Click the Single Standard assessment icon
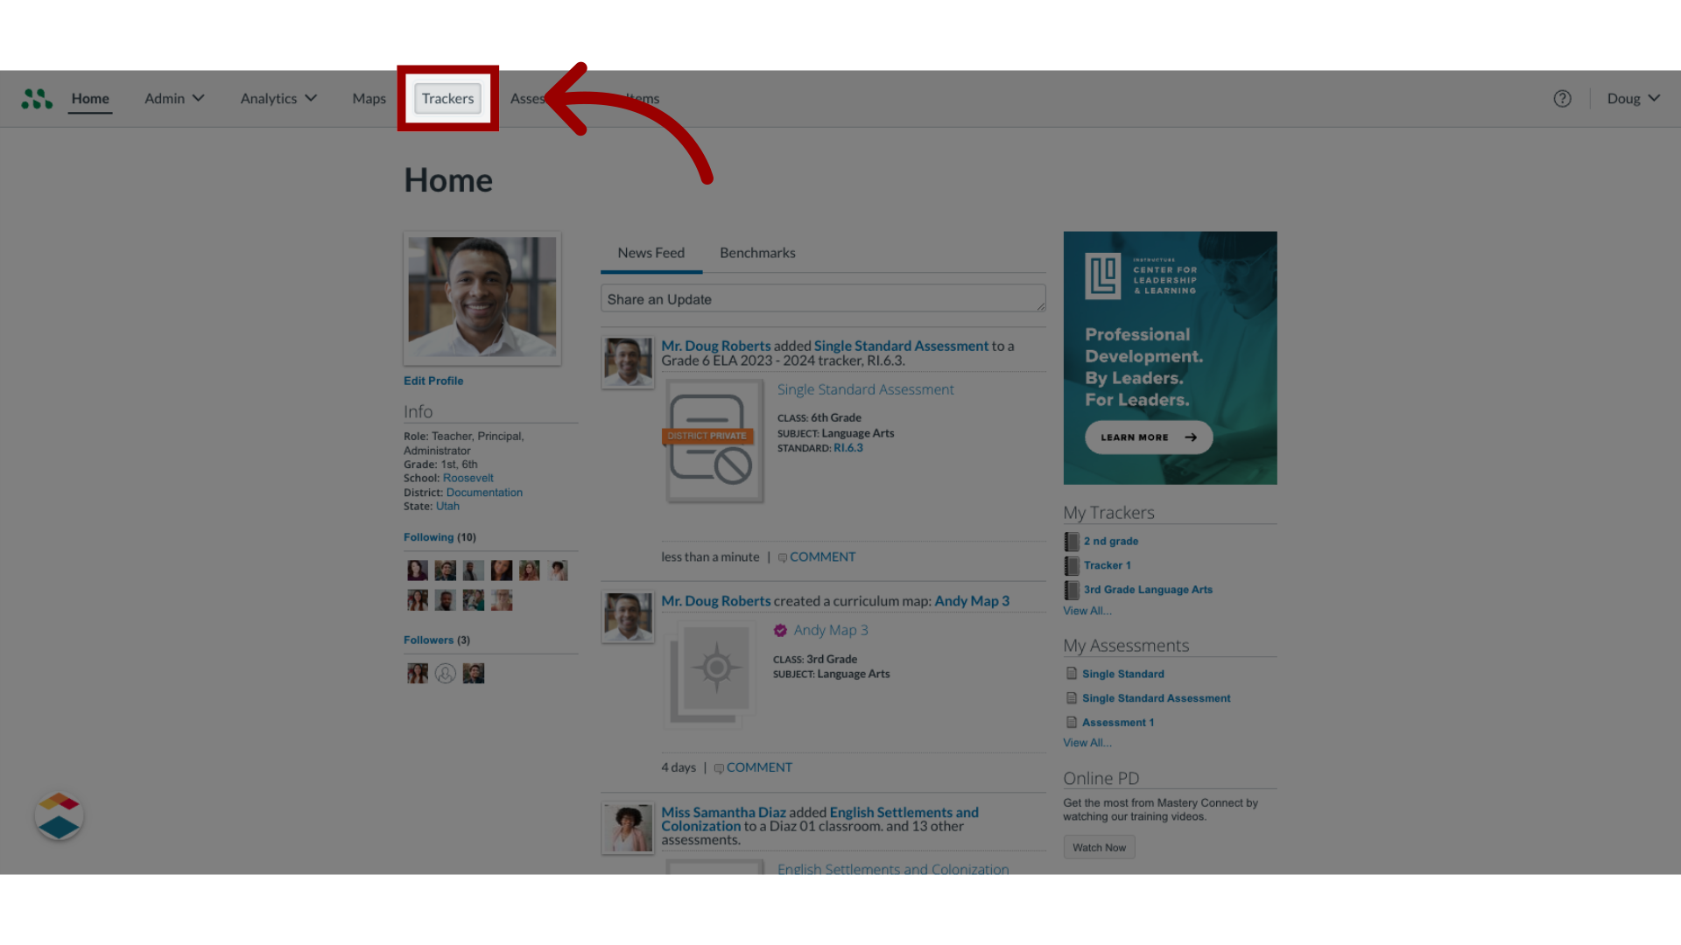This screenshot has width=1681, height=945. (1070, 673)
